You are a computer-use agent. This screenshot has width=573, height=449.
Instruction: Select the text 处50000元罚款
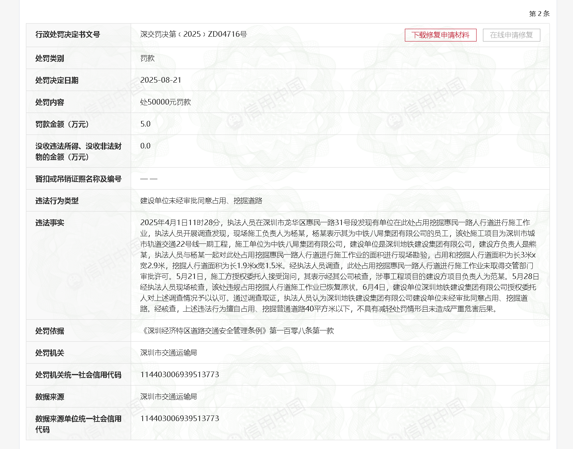[x=166, y=102]
